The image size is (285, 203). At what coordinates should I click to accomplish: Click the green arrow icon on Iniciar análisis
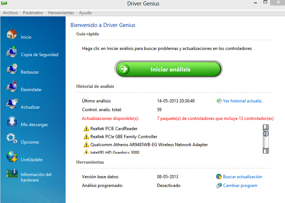click(x=124, y=69)
